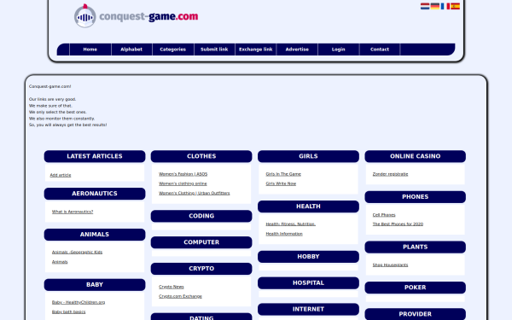Open the Login menu item
512x320 pixels.
339,49
